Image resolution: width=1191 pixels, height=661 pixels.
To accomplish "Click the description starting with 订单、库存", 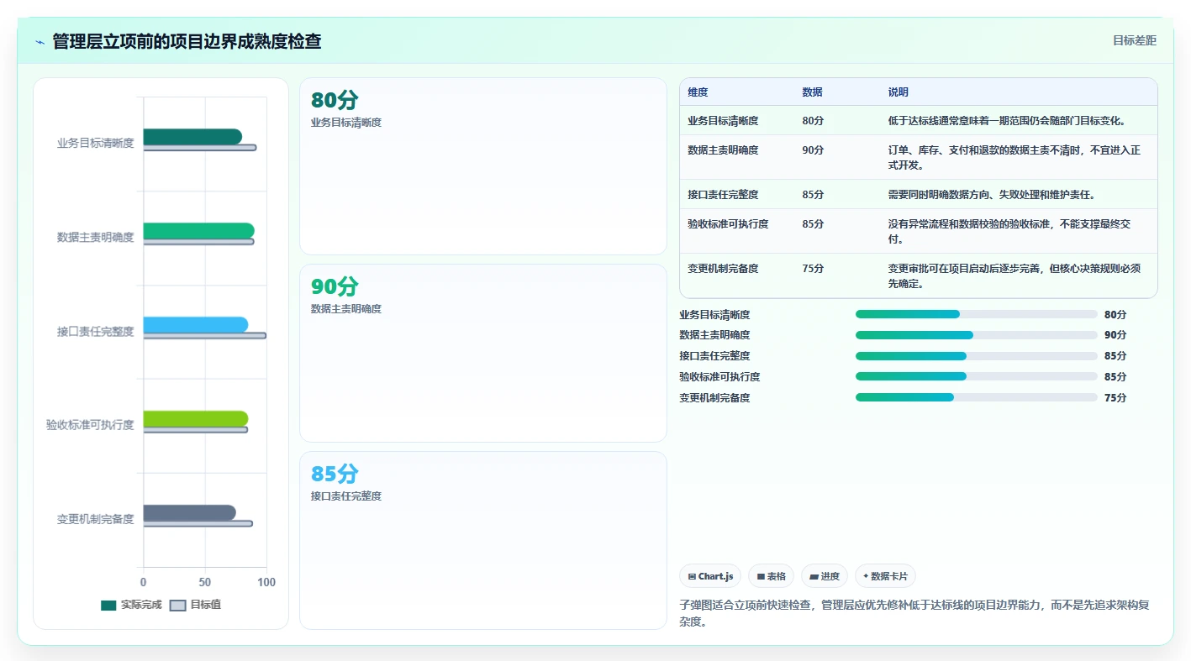I will [1014, 158].
